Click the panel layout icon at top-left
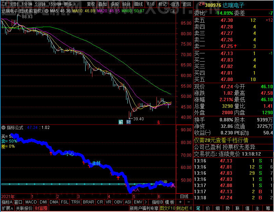The width and height of the screenshot is (274, 212). click(x=4, y=4)
